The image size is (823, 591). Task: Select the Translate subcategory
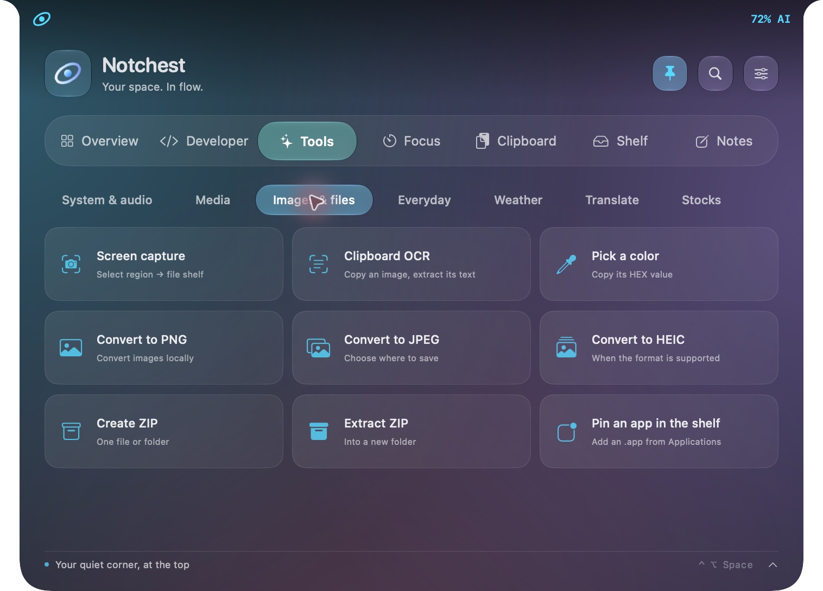click(x=612, y=200)
